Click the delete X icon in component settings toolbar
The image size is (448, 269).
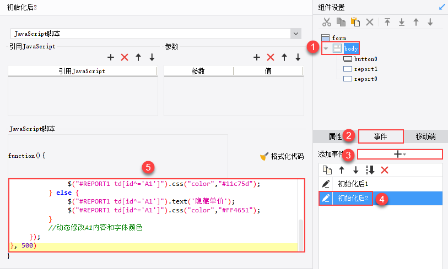[x=370, y=22]
